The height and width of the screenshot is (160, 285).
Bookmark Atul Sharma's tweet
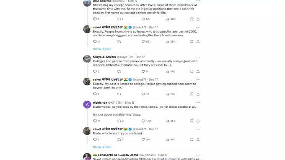192,19
